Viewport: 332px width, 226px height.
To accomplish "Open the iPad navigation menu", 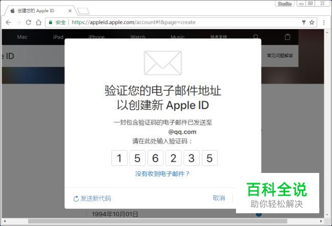I will 58,37.
